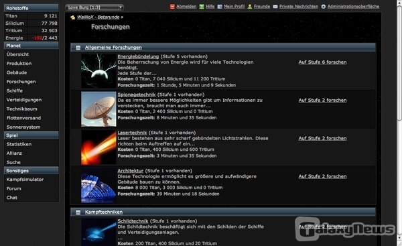
Task: Go to Flottenversand
Action: (x=23, y=118)
